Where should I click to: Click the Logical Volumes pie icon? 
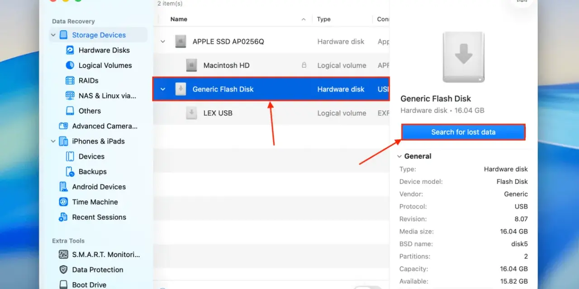[70, 65]
